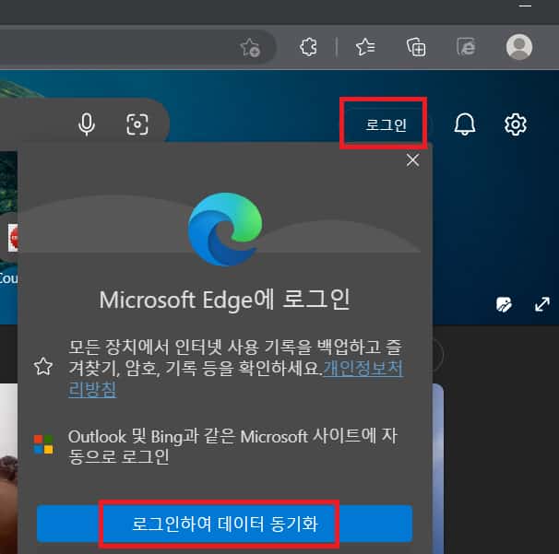Click the Internet Explorer mode icon
The width and height of the screenshot is (559, 554).
pyautogui.click(x=467, y=47)
